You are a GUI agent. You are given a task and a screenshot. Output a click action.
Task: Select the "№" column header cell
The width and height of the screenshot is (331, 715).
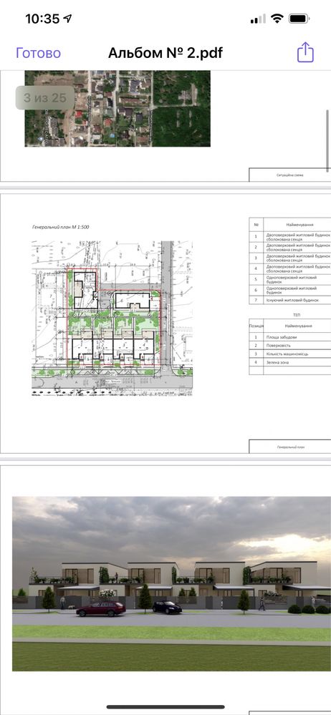pyautogui.click(x=256, y=224)
